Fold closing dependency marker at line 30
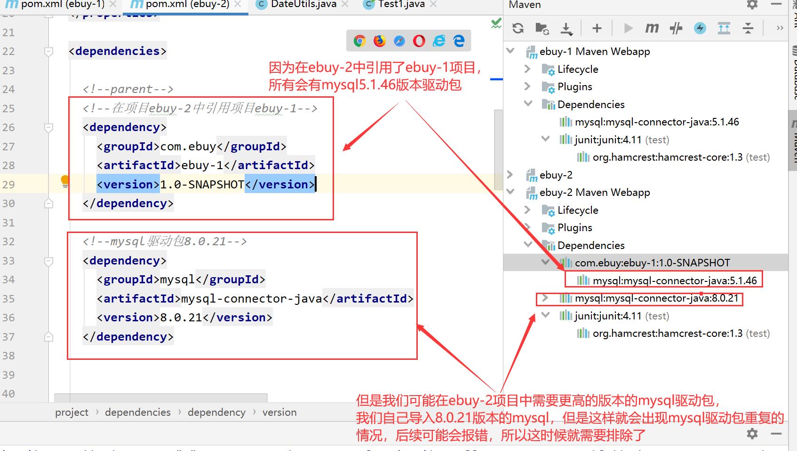797x451 pixels. point(48,203)
